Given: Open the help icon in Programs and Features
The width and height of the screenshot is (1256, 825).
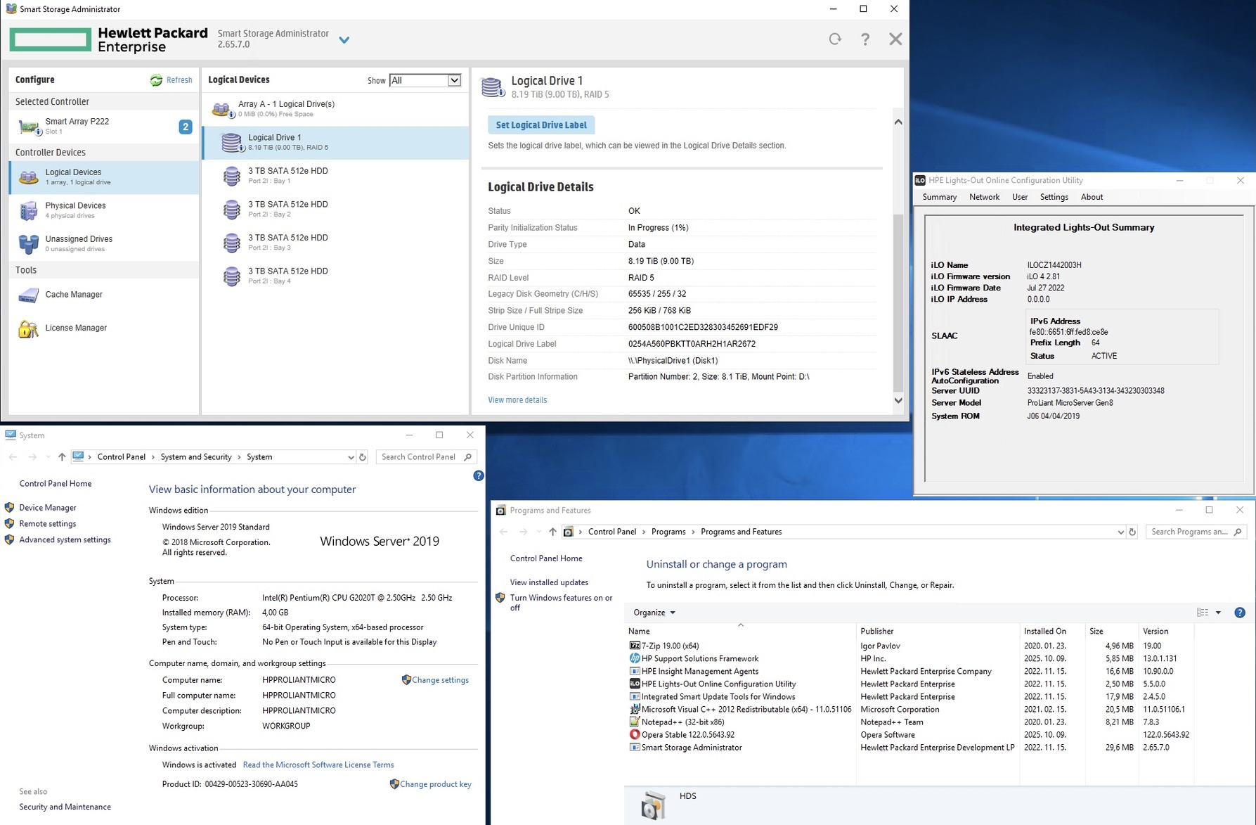Looking at the screenshot, I should 1240,613.
